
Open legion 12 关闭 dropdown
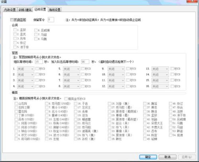116,86
